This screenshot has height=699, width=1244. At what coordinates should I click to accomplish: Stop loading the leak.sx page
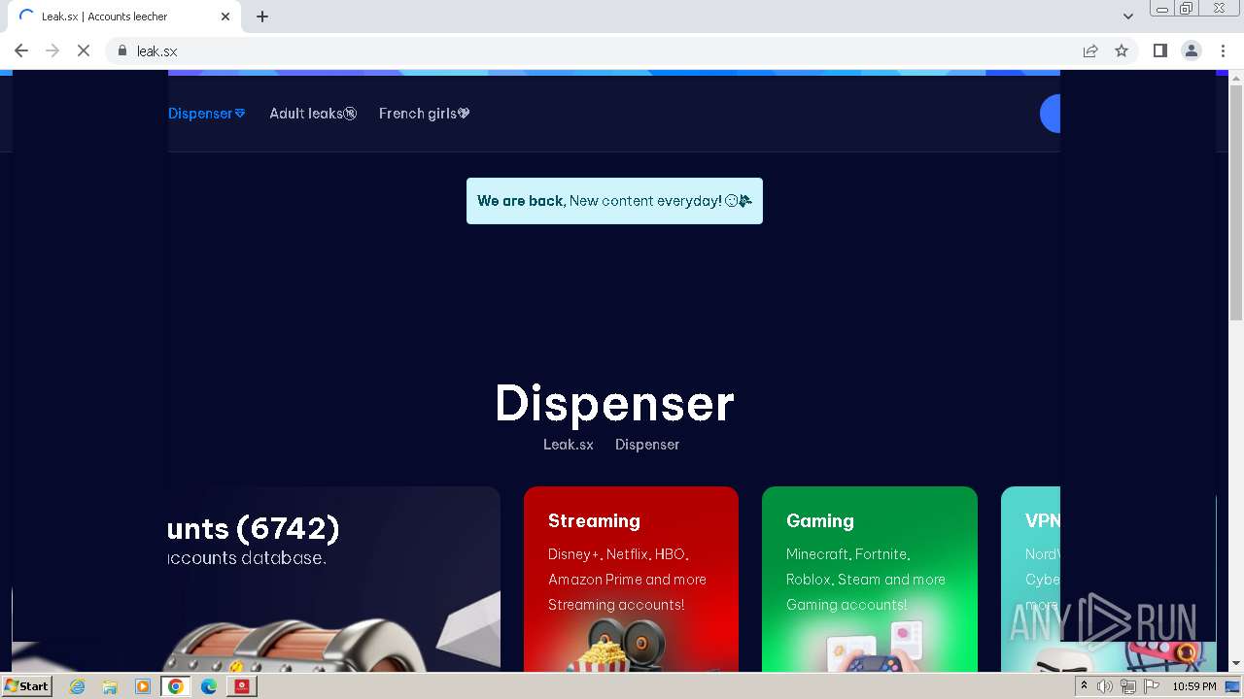coord(84,50)
